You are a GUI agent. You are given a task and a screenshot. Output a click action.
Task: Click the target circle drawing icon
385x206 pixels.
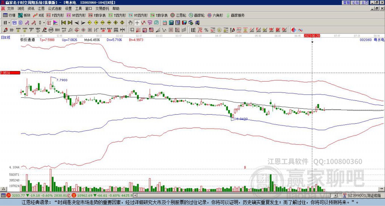[77, 30]
